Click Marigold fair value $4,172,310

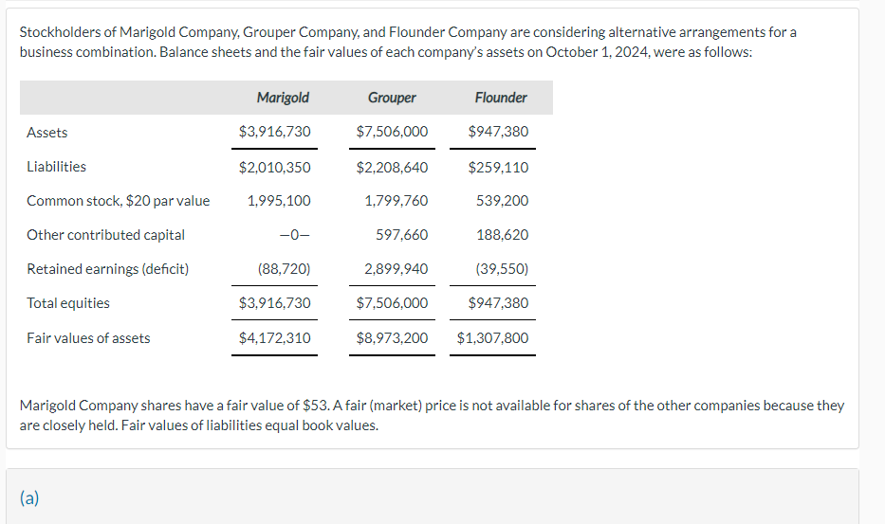click(x=274, y=338)
